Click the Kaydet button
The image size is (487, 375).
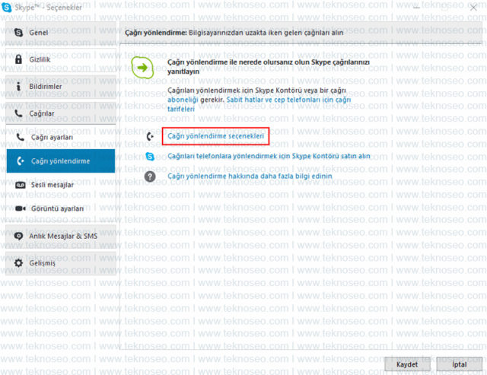pos(407,364)
